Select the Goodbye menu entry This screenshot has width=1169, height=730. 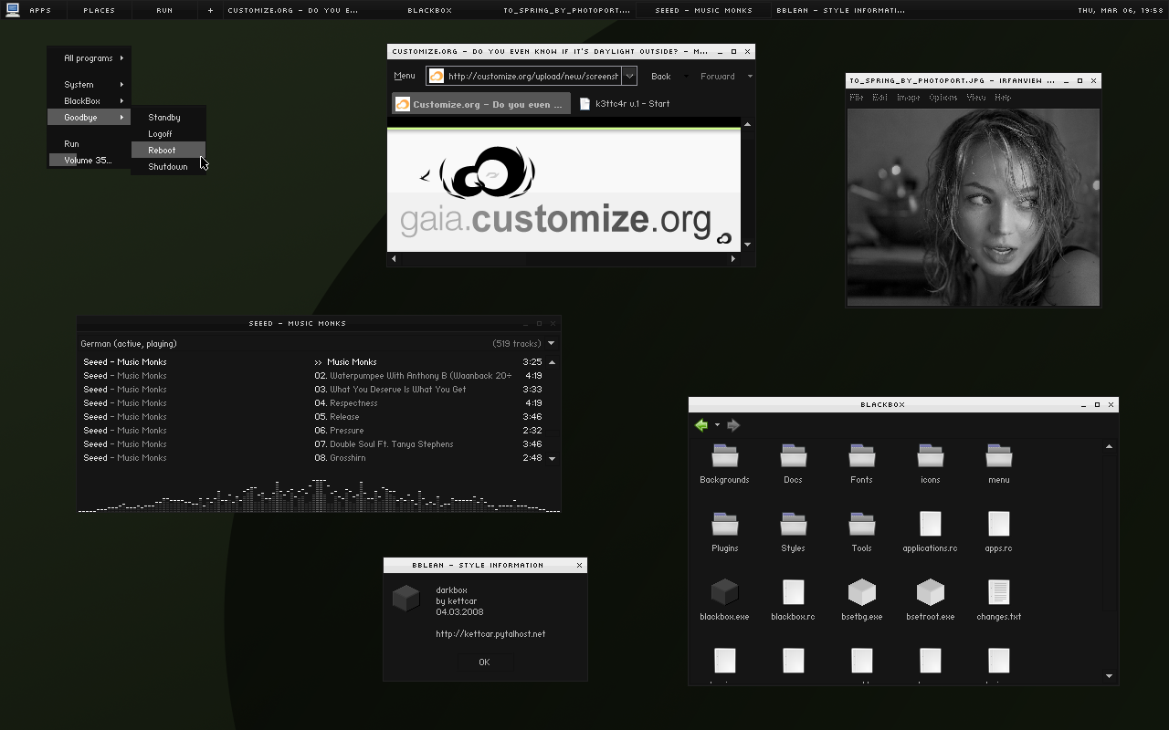click(x=90, y=118)
